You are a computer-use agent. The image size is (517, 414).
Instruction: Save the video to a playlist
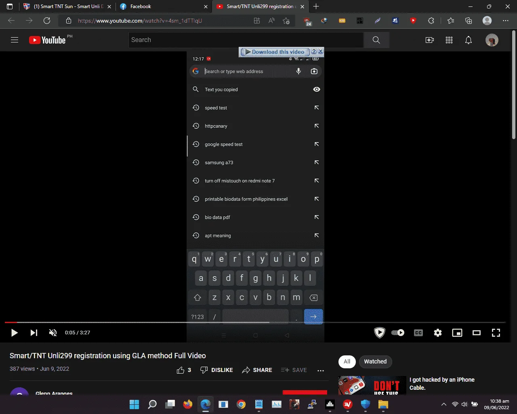[x=294, y=370]
